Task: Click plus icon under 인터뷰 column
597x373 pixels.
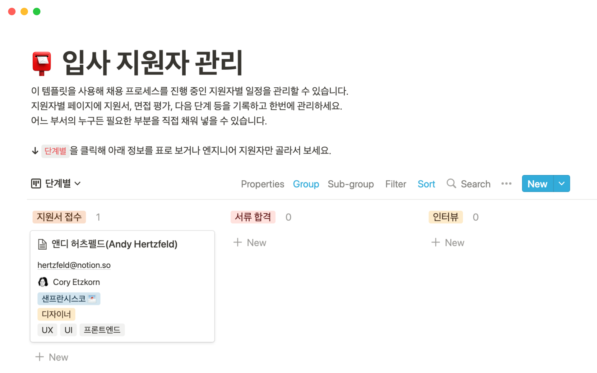Action: [x=436, y=242]
